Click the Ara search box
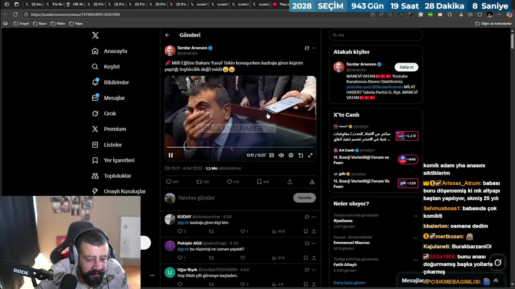Image resolution: width=515 pixels, height=289 pixels. 376,35
